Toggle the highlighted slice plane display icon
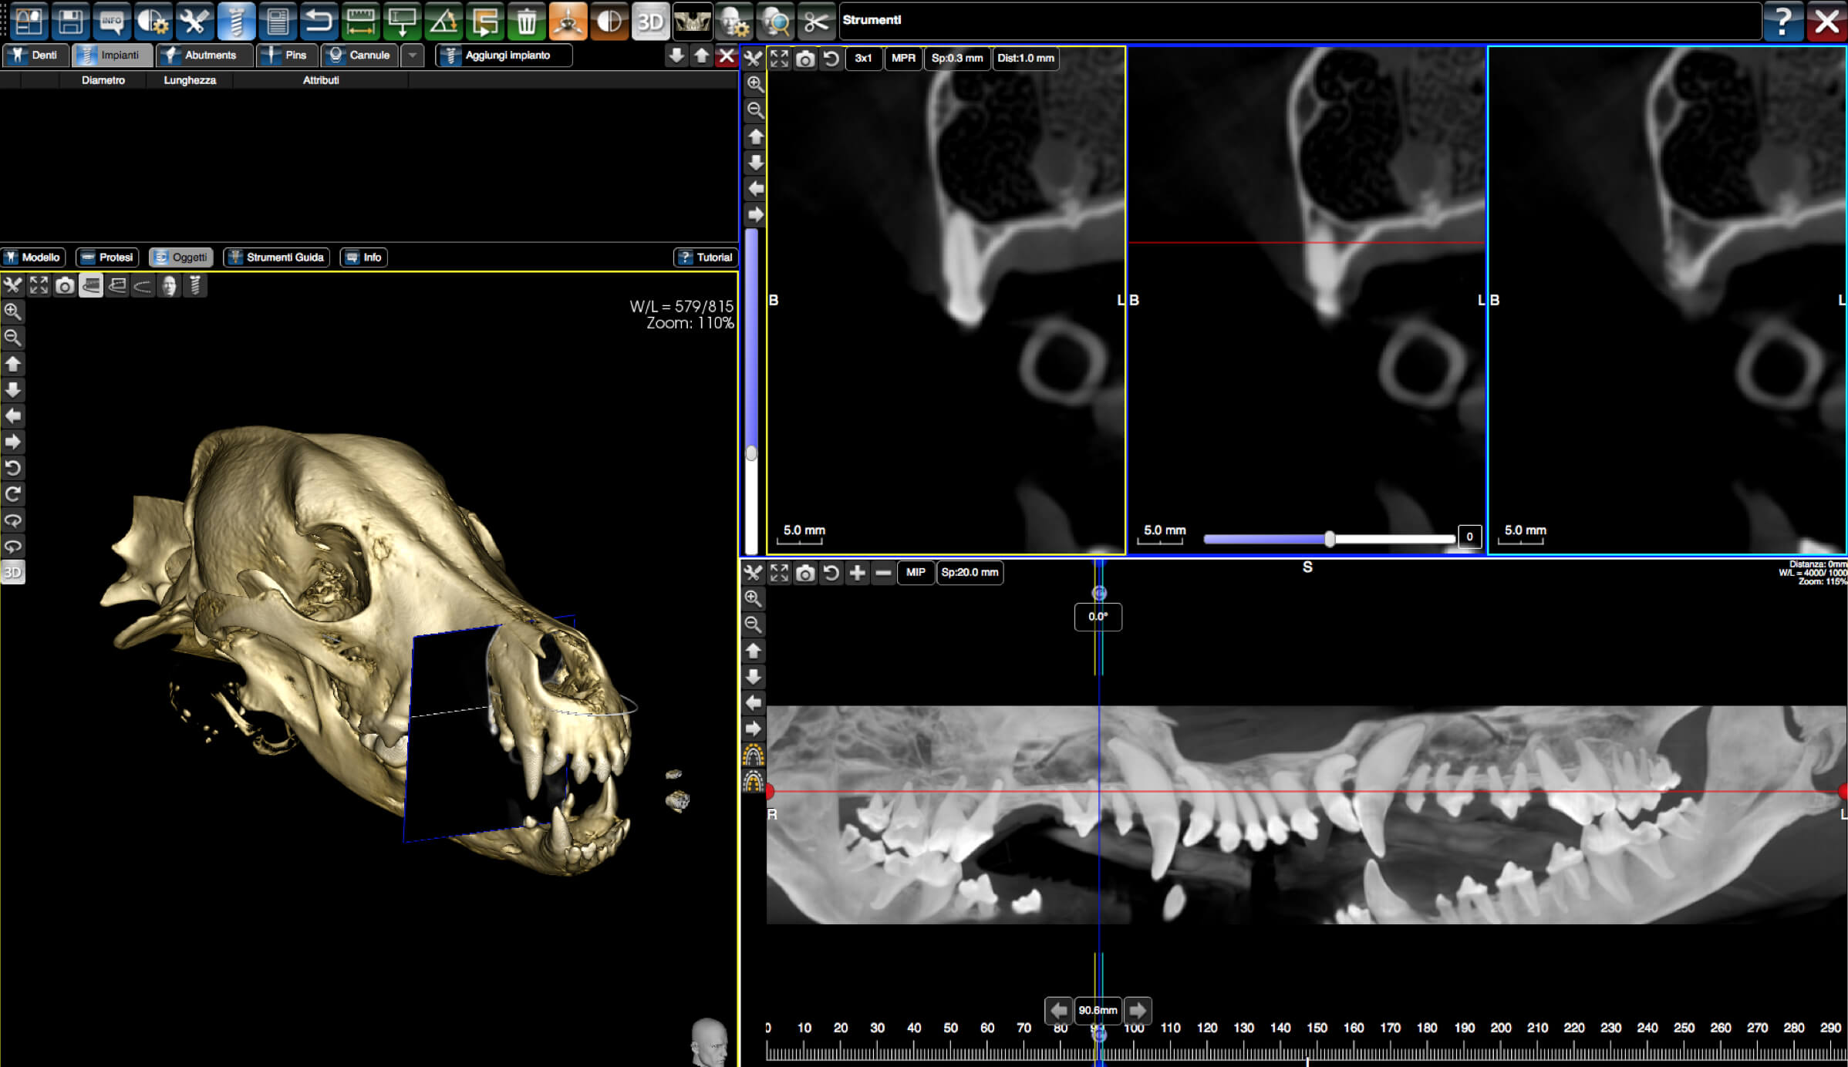The width and height of the screenshot is (1848, 1067). tap(91, 286)
